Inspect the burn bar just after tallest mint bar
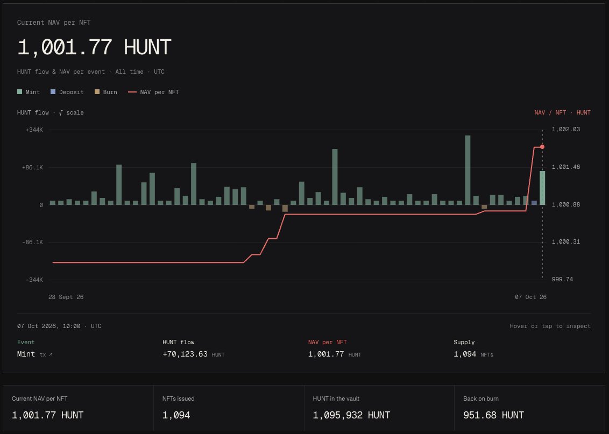The image size is (609, 434). point(484,207)
